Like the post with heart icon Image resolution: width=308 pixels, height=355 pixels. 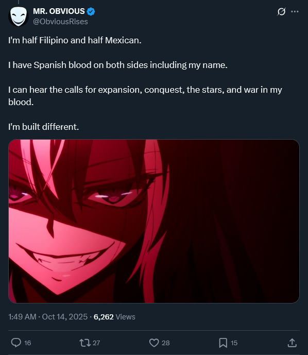(154, 343)
